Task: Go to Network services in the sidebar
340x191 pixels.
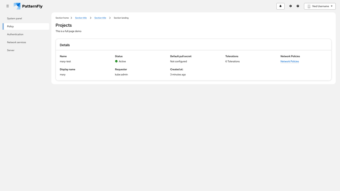Action: tap(17, 42)
